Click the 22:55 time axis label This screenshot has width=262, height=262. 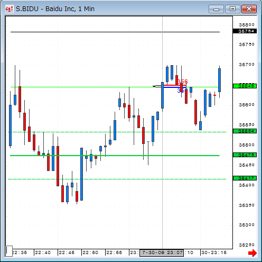(114, 252)
